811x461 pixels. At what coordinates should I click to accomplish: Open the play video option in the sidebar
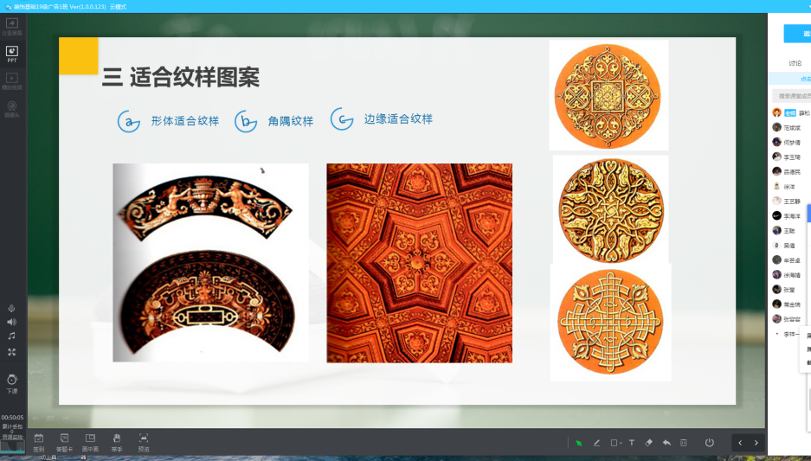tap(12, 81)
